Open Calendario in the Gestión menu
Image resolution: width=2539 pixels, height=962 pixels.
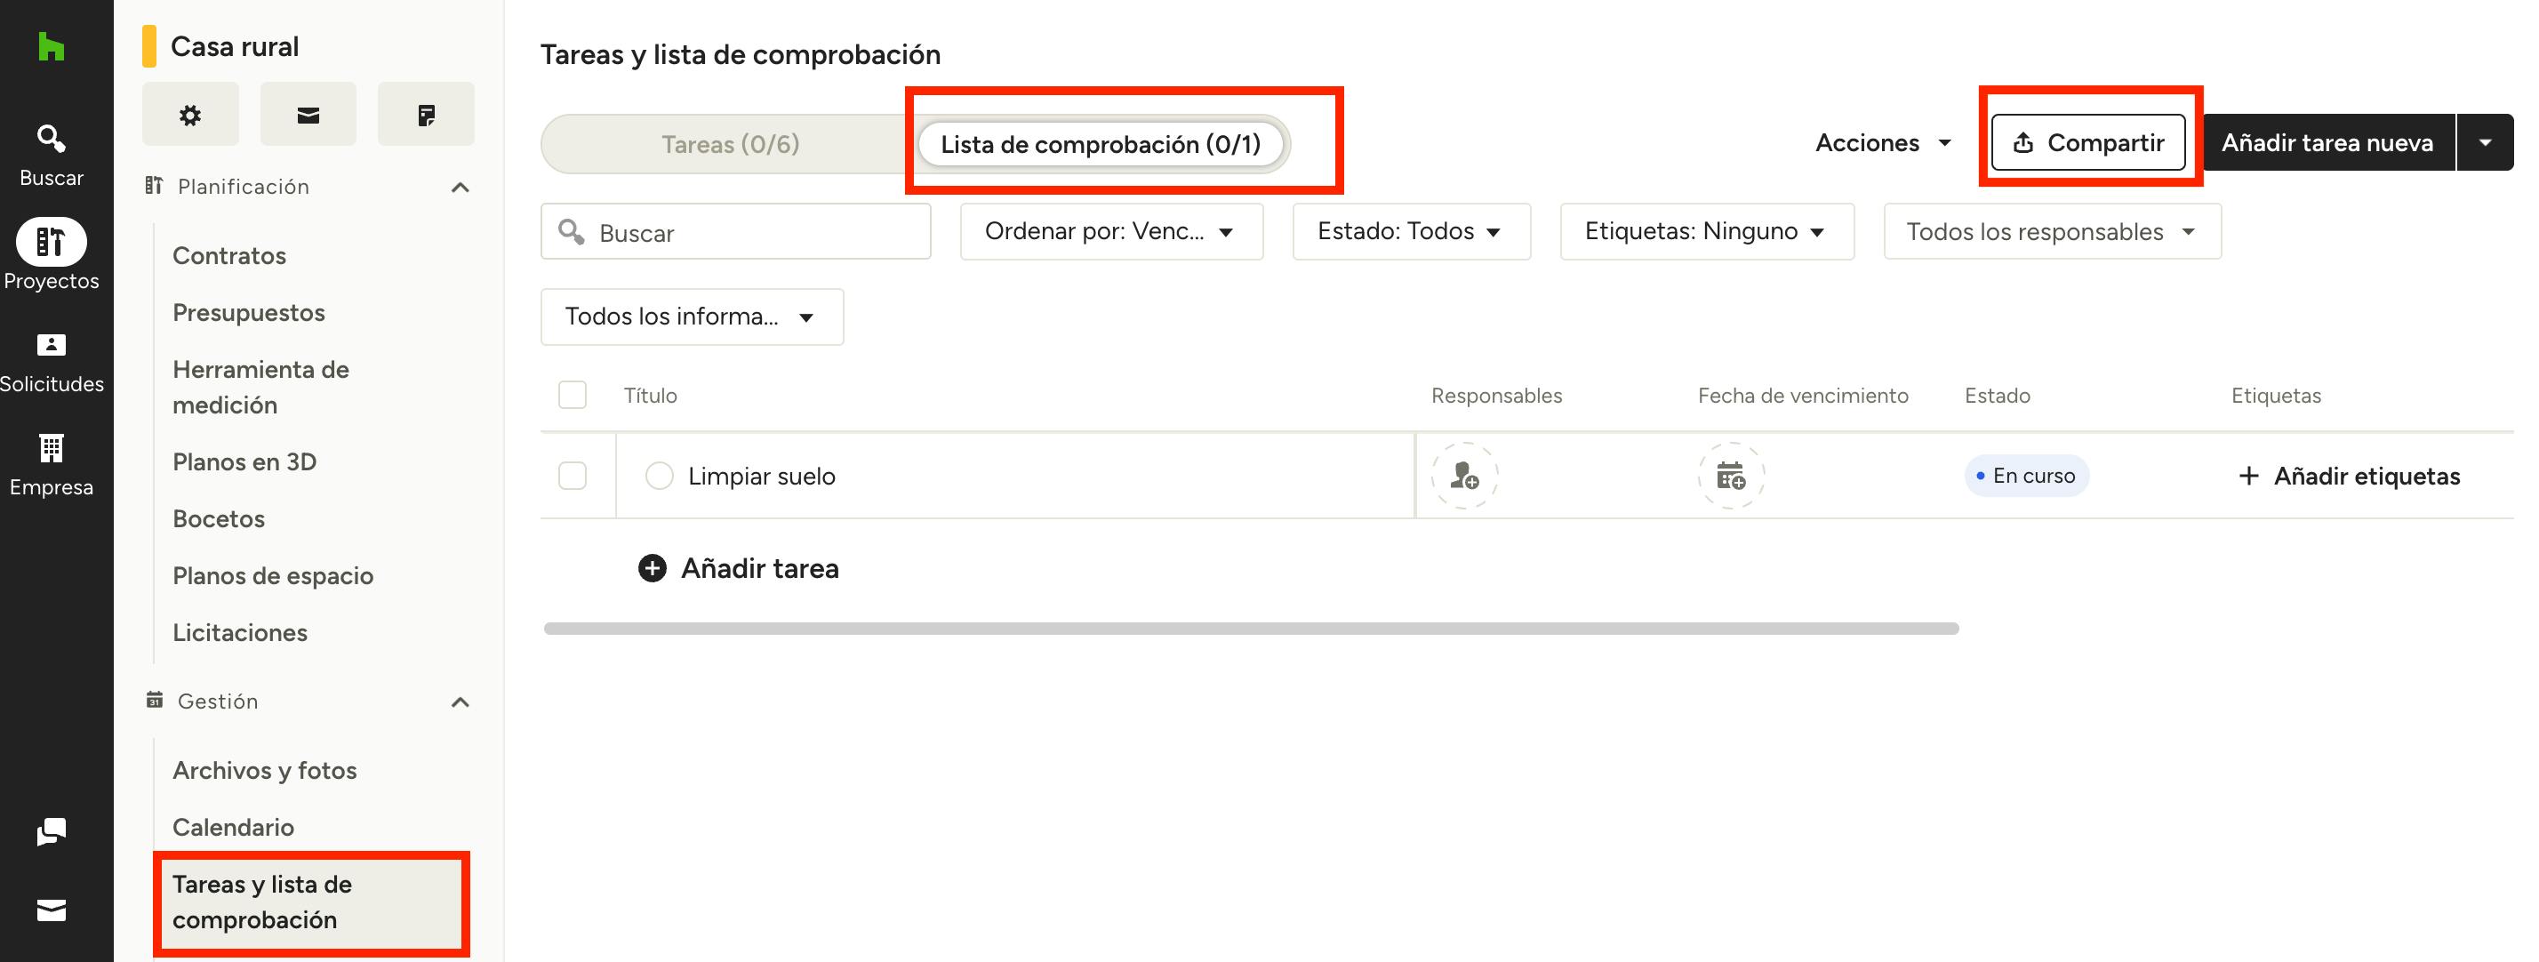tap(233, 827)
